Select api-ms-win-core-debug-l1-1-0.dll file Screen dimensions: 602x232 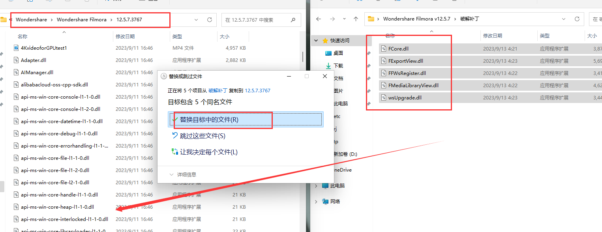pyautogui.click(x=59, y=133)
